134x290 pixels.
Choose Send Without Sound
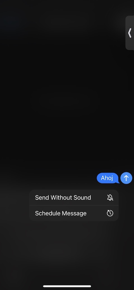point(74,198)
